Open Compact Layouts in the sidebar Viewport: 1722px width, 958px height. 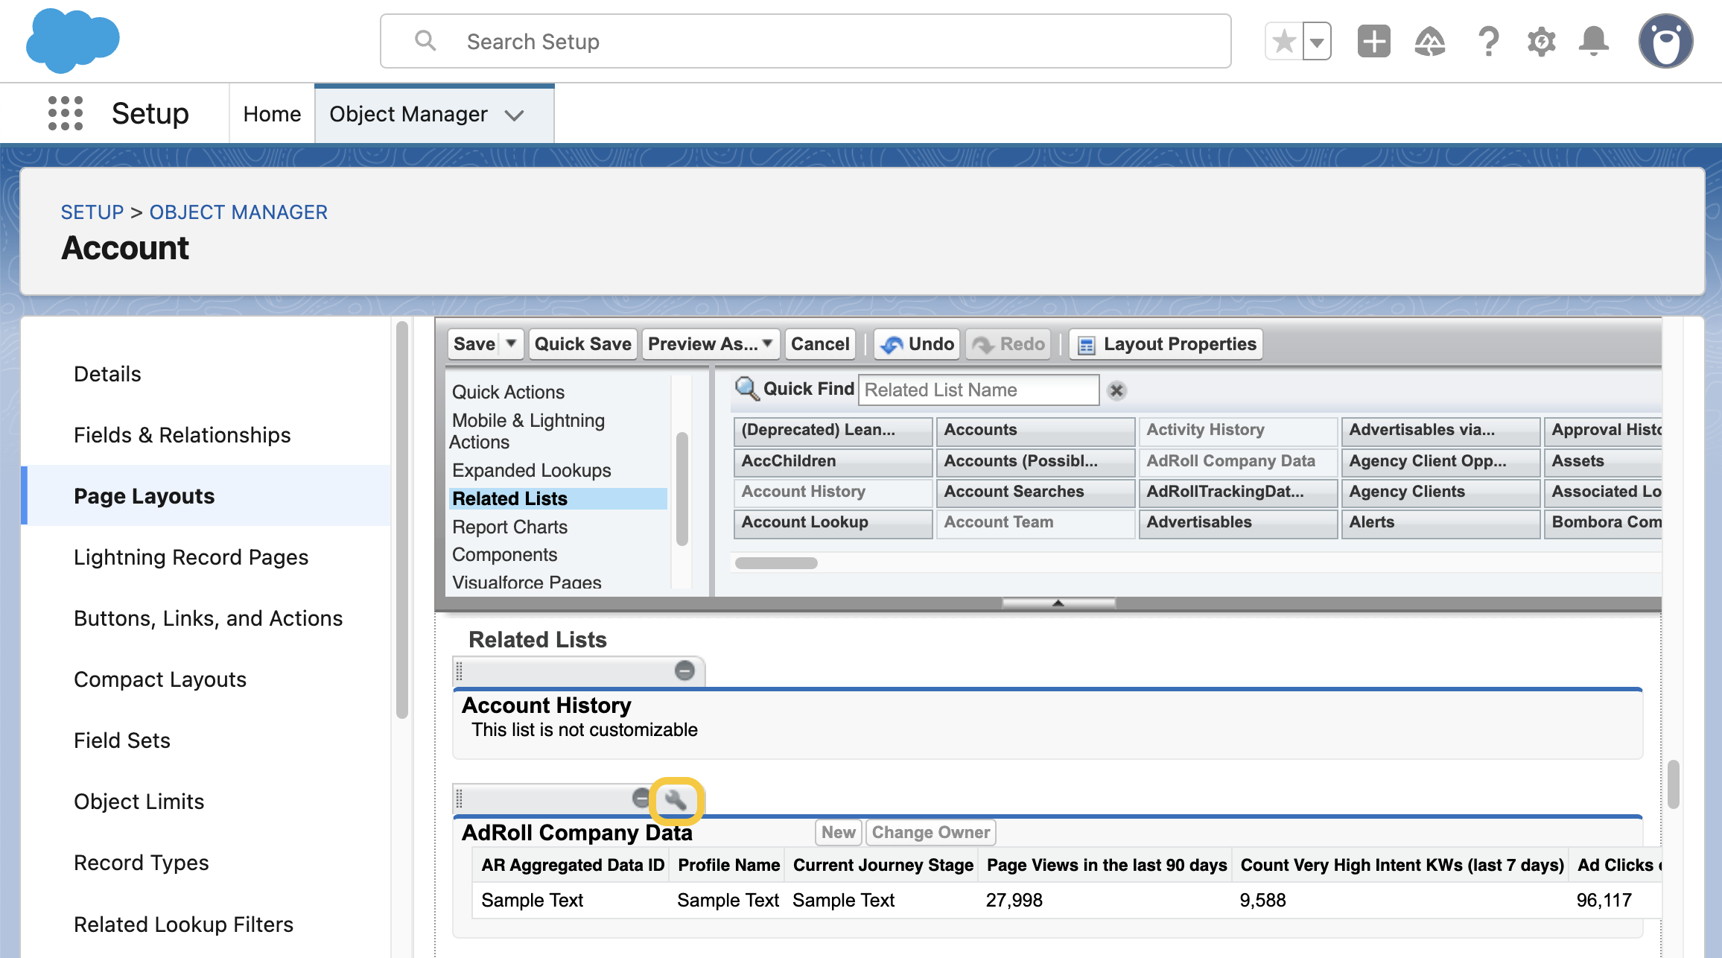206,679
